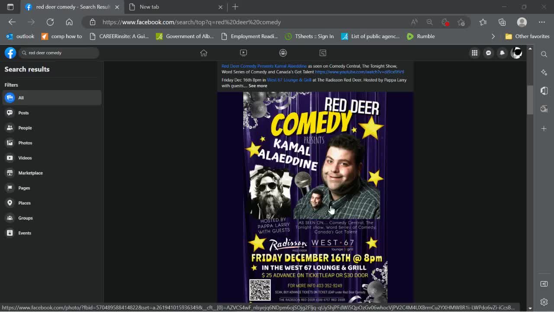554x312 pixels.
Task: Switch to the New tab browser tab
Action: point(175,7)
